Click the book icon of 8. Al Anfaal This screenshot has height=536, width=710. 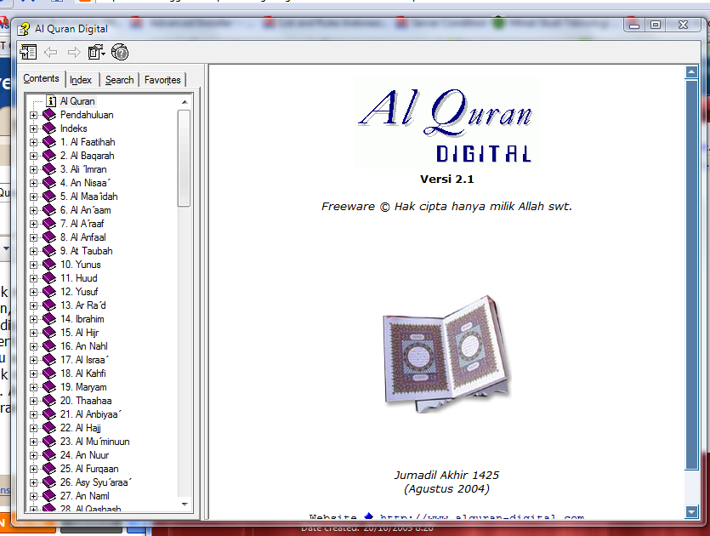[x=49, y=237]
